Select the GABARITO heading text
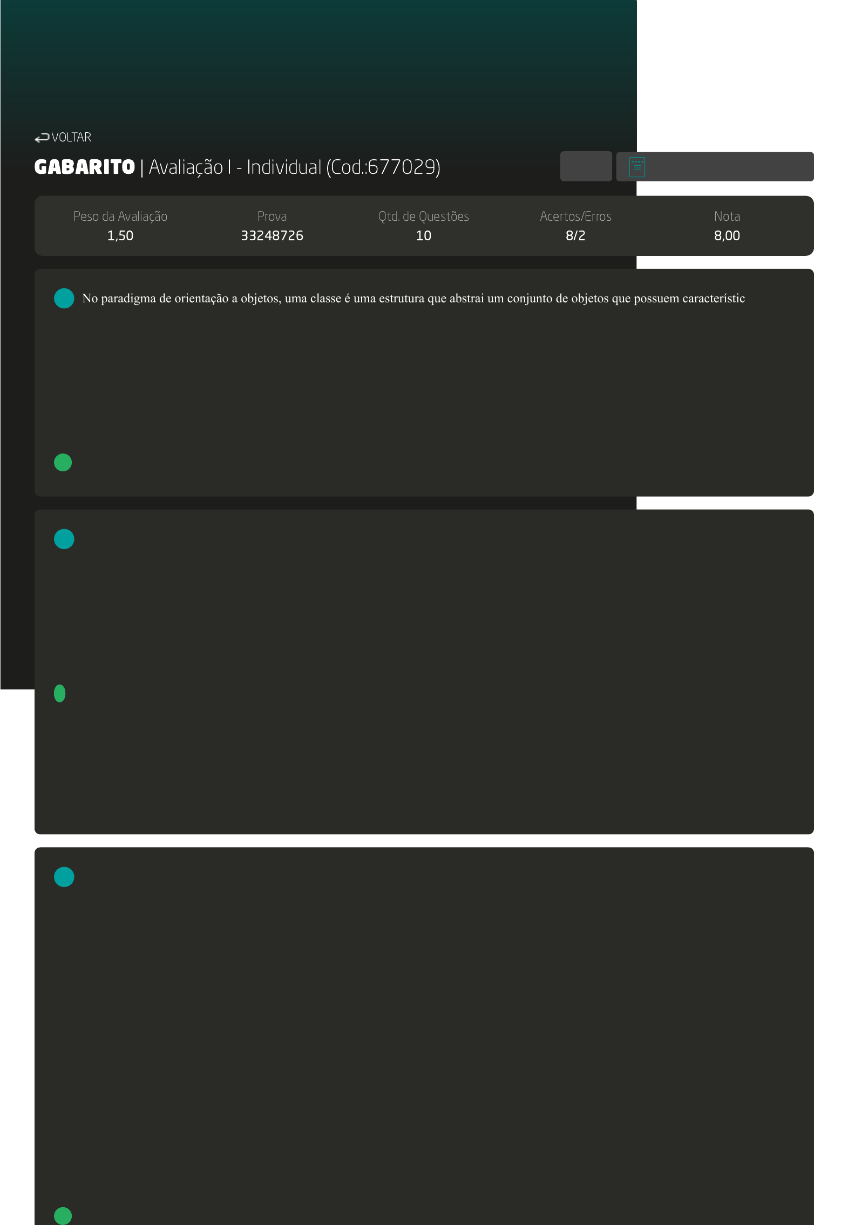 click(x=85, y=167)
